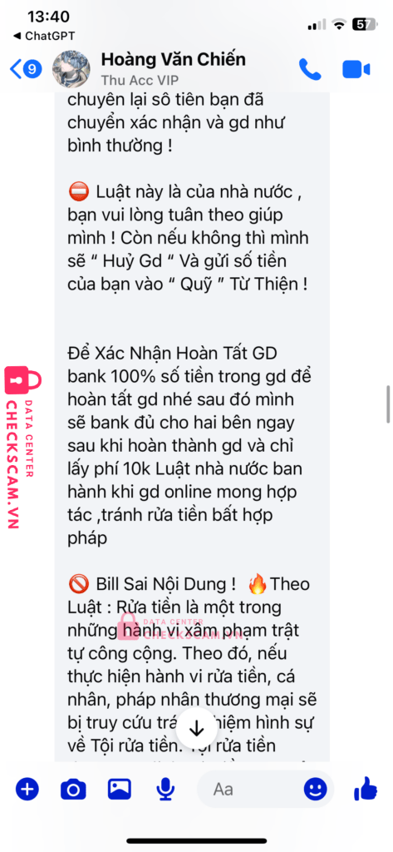Tap the microphone to record voice message
Screen dimensions: 393x852
pos(165,790)
